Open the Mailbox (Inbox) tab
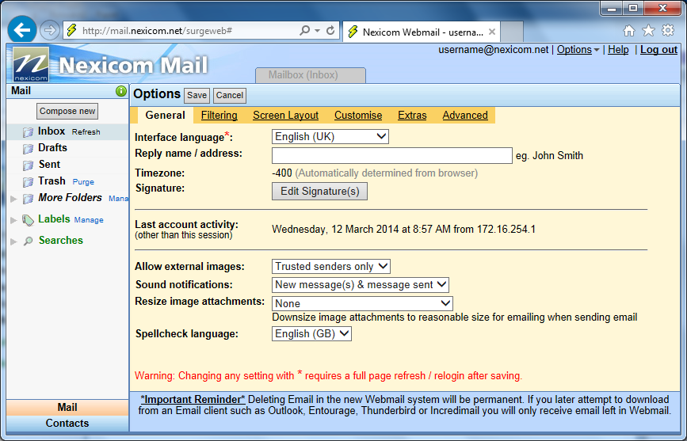 310,75
